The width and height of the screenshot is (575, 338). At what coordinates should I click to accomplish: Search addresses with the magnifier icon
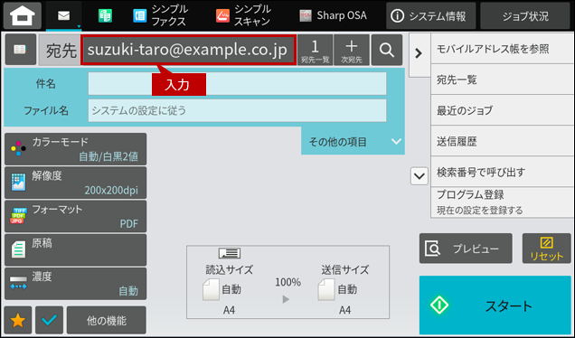click(x=387, y=50)
